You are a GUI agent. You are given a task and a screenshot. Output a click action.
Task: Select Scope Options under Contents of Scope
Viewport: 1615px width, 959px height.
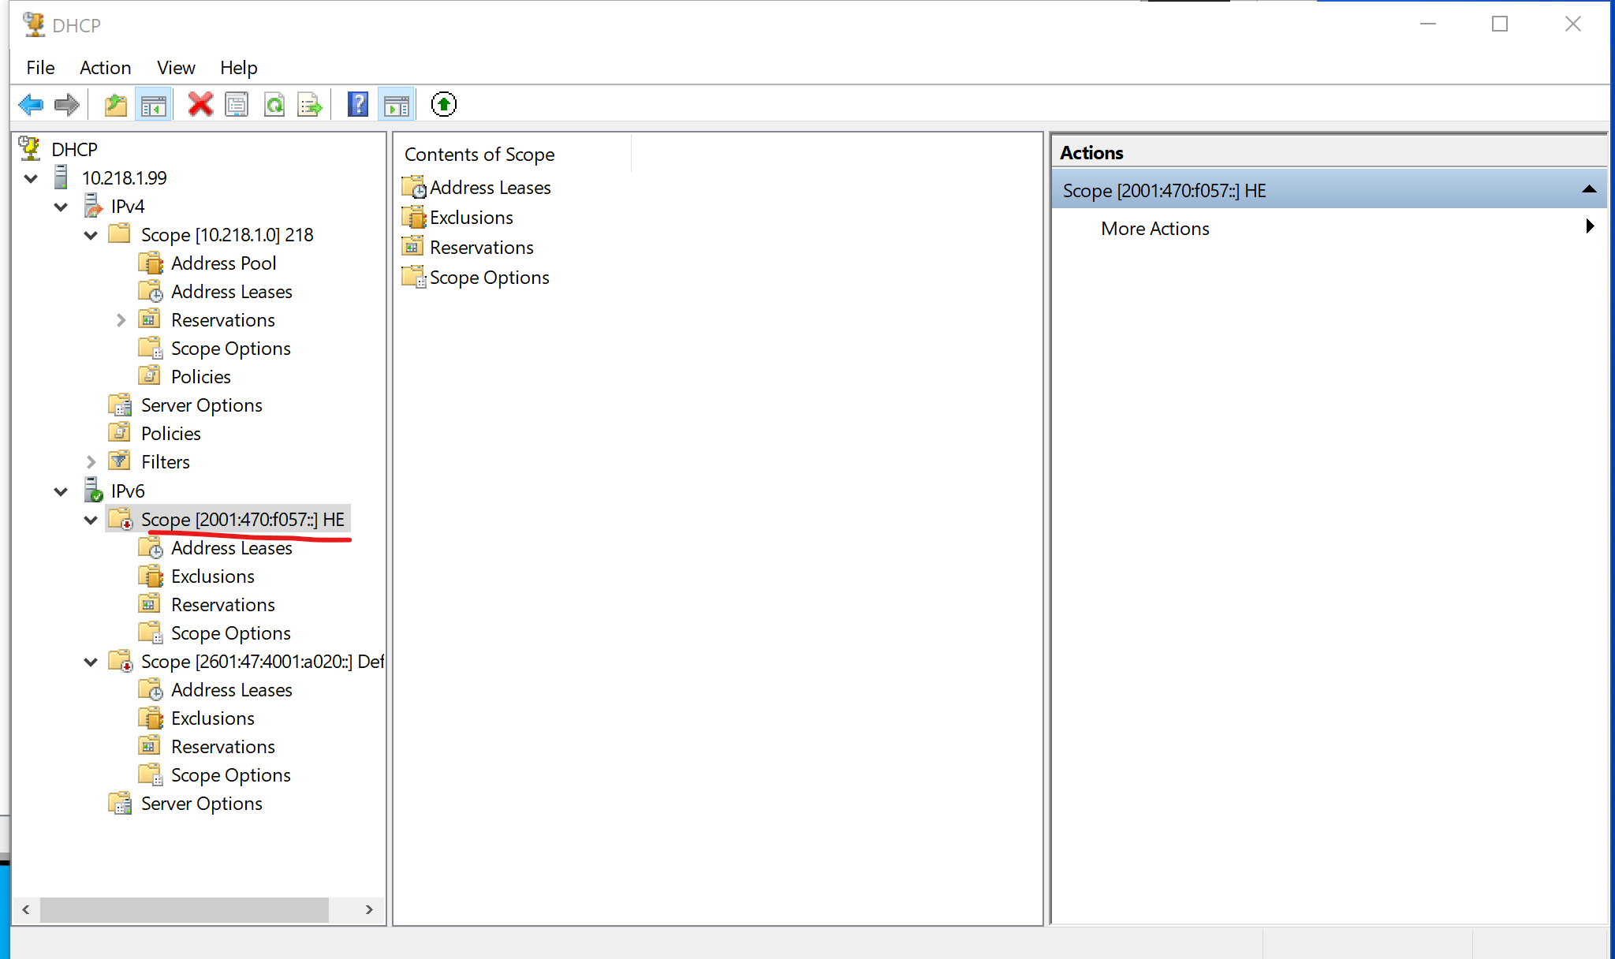tap(489, 277)
